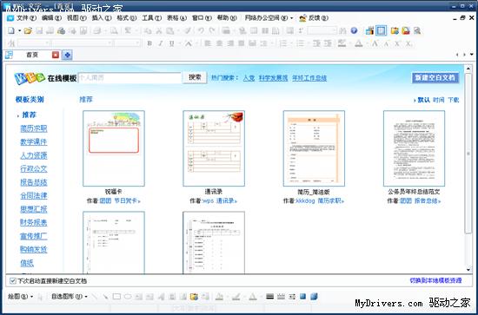Open the 文件 menu
The height and width of the screenshot is (315, 478).
tap(26, 18)
